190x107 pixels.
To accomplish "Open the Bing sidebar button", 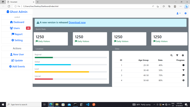I will coord(186,6).
